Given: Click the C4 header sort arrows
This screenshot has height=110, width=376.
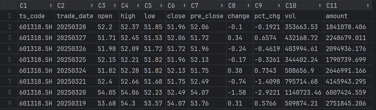Looking at the screenshot, I should (x=138, y=5).
